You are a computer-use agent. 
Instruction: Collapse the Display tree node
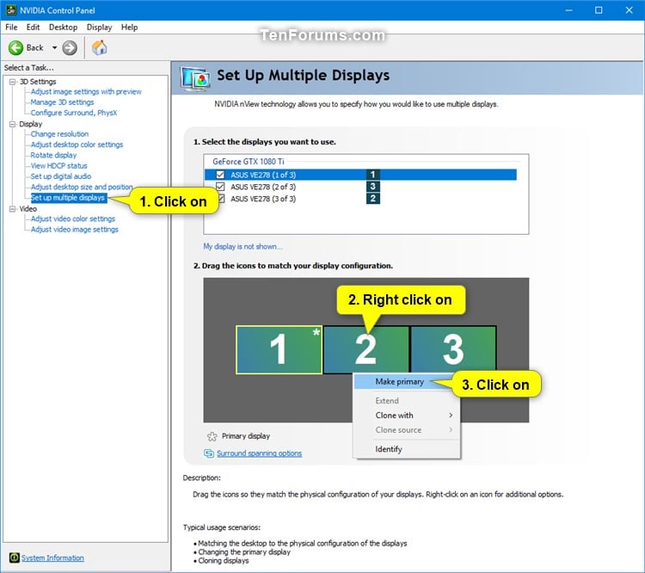click(12, 124)
